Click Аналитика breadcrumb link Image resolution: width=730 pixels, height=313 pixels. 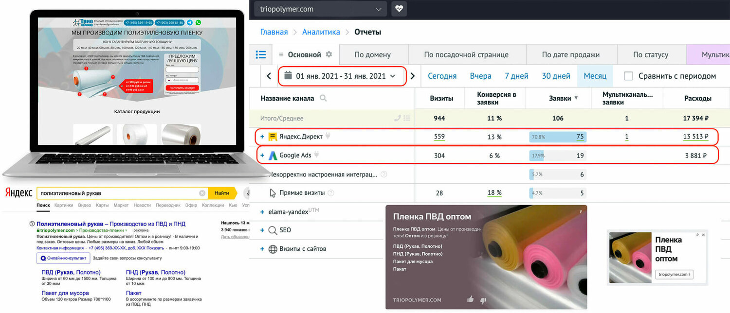pyautogui.click(x=321, y=32)
